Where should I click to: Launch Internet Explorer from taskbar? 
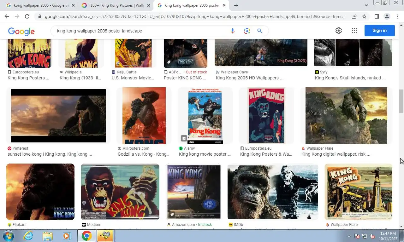[x=28, y=236]
